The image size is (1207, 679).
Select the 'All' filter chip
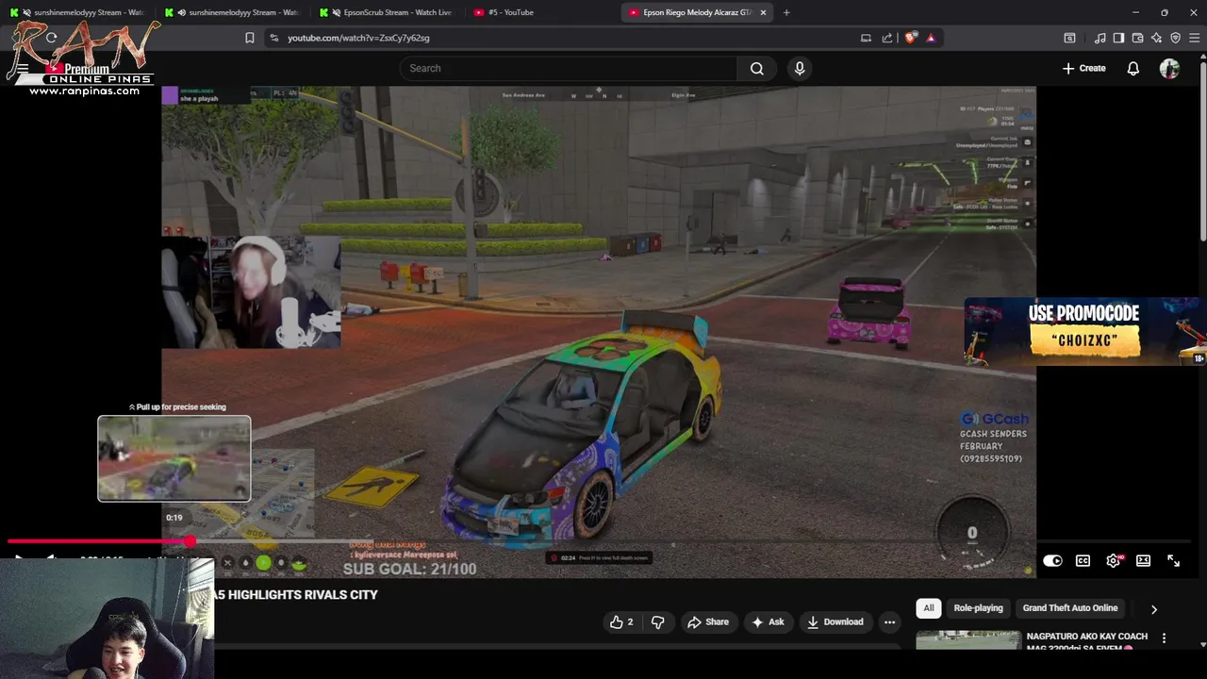[x=929, y=608]
